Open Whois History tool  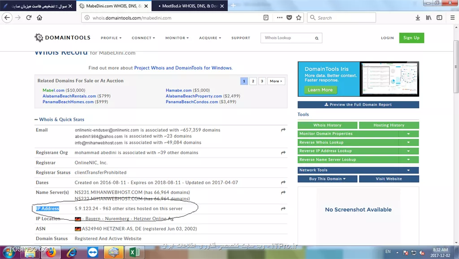point(327,125)
